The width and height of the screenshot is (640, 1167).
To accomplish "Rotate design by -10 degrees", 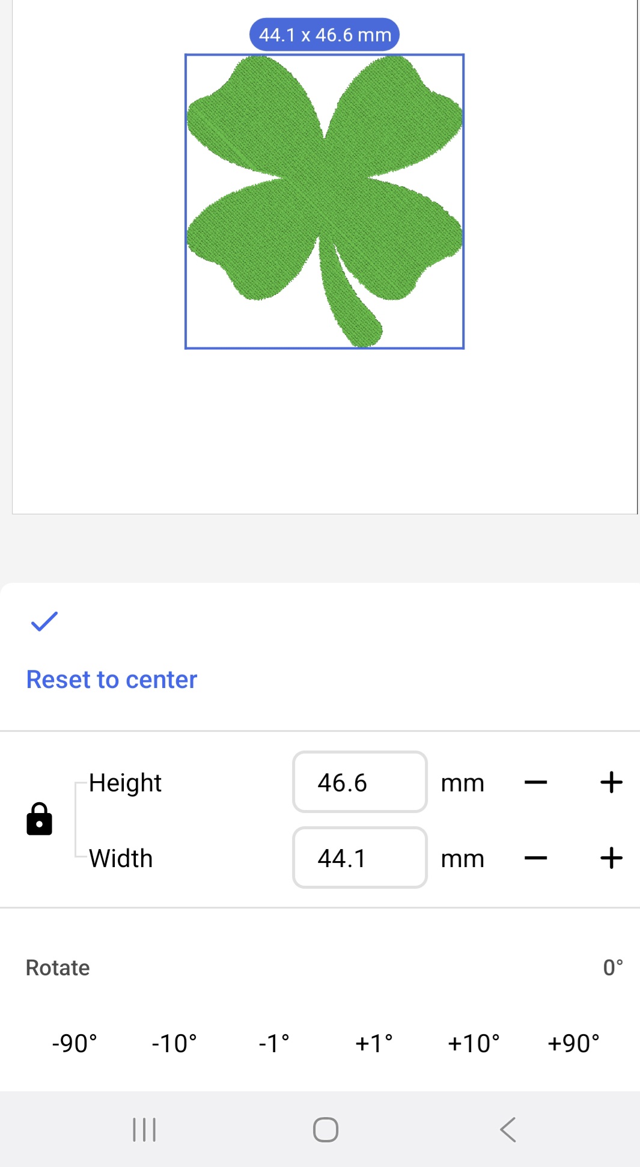I will click(x=174, y=1044).
